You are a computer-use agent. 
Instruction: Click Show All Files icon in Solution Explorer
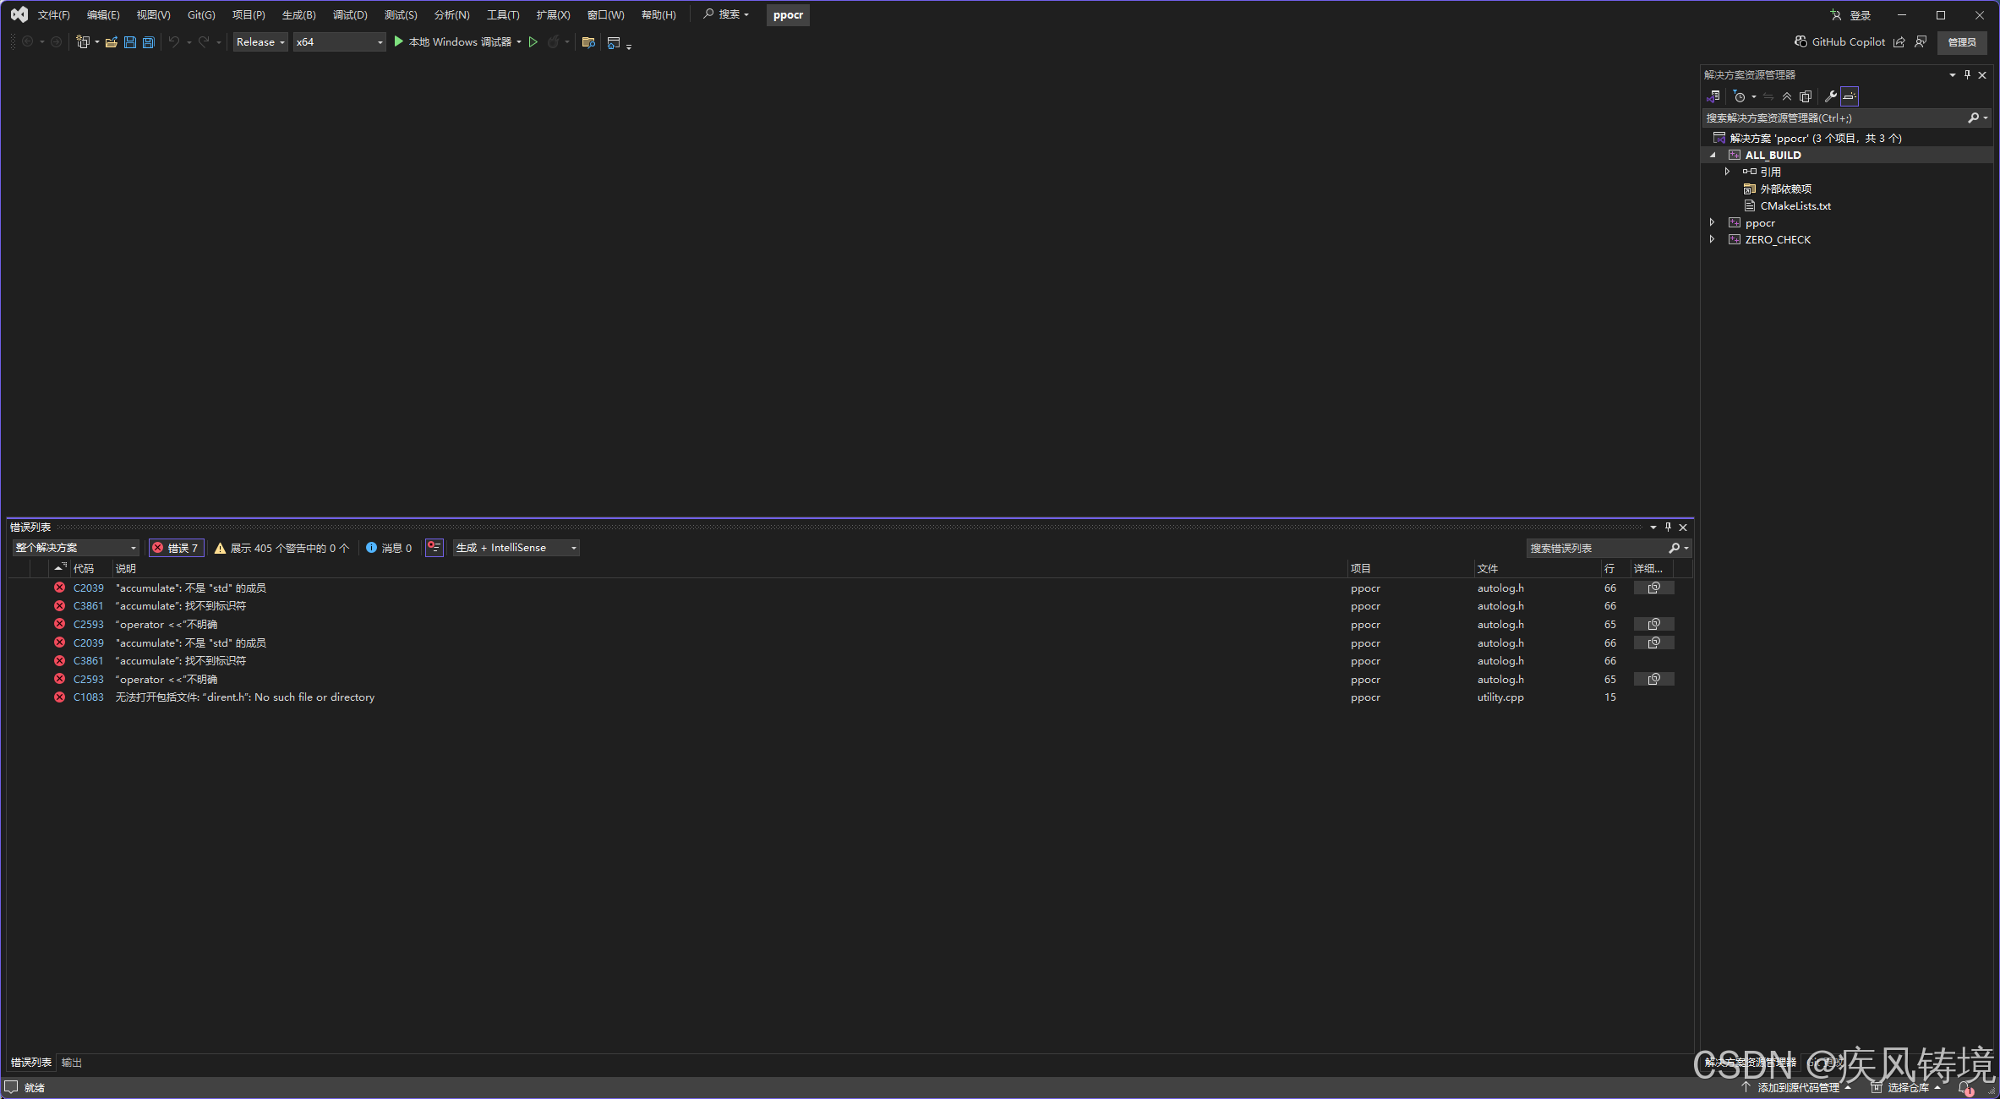point(1806,96)
